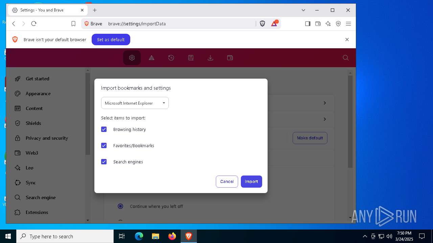Image resolution: width=433 pixels, height=243 pixels.
Task: Open the main hamburger menu
Action: pos(348,24)
